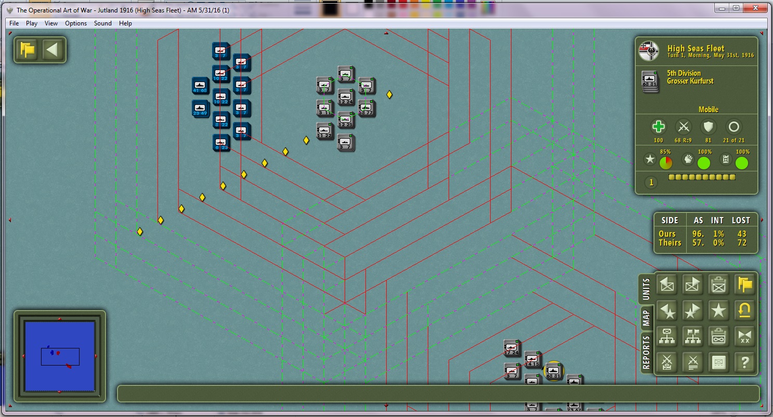Click the supply canister icon
Image resolution: width=773 pixels, height=417 pixels.
(726, 160)
